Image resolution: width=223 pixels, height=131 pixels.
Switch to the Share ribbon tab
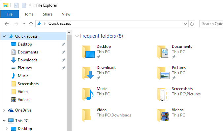coord(48,14)
